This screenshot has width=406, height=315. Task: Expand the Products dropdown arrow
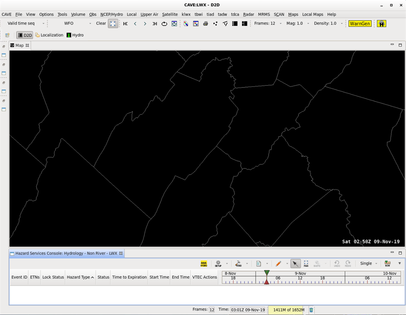click(267, 264)
